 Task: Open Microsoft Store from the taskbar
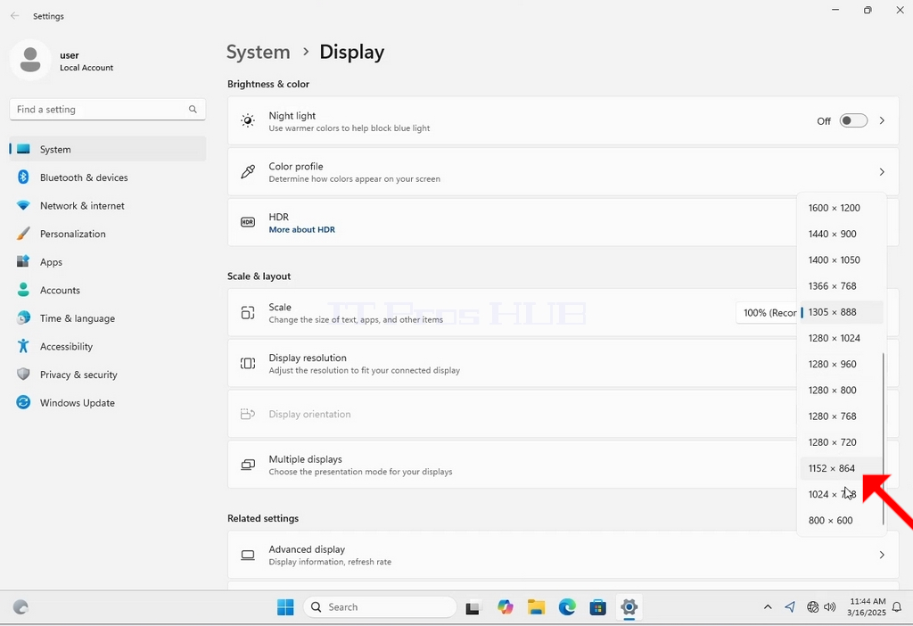coord(598,607)
